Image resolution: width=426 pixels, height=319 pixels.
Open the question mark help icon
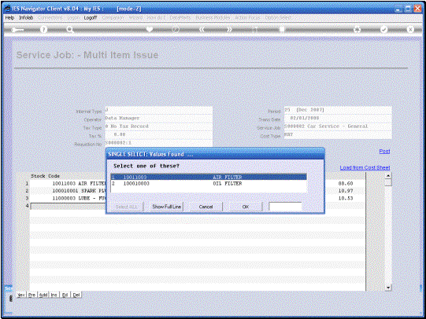coord(43,29)
